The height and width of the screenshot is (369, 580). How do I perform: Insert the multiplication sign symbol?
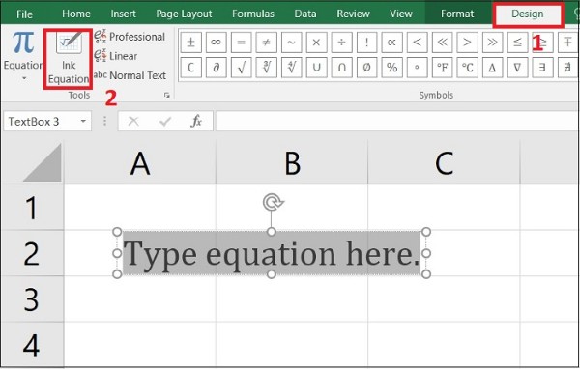[x=316, y=43]
